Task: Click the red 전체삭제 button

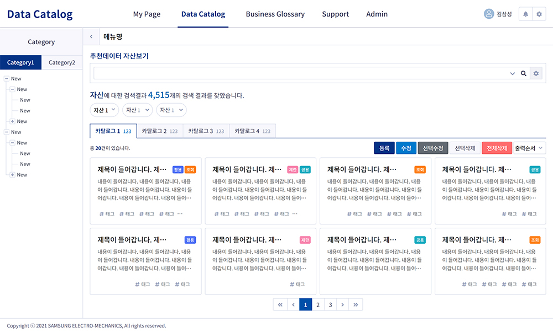Action: click(497, 148)
